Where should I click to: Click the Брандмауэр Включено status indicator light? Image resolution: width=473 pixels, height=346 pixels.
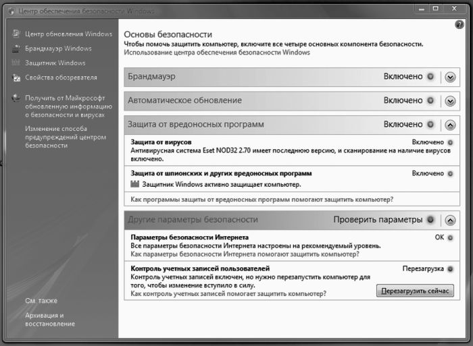click(431, 77)
